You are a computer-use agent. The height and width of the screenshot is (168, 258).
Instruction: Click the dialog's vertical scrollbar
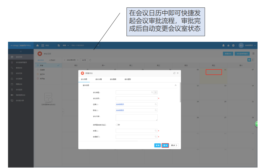pos(180,92)
